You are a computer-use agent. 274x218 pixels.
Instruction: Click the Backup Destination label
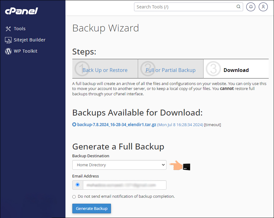tap(91, 156)
